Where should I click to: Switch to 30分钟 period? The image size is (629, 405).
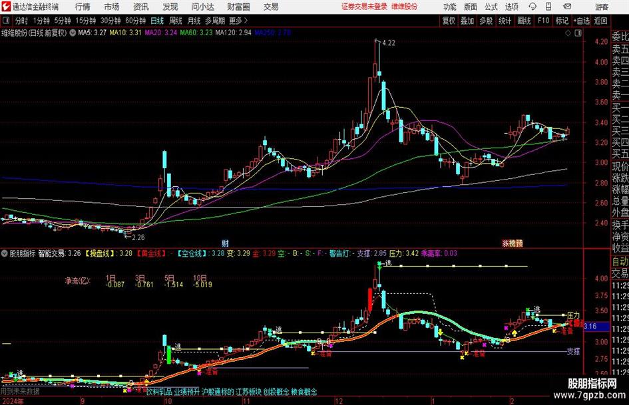point(110,21)
